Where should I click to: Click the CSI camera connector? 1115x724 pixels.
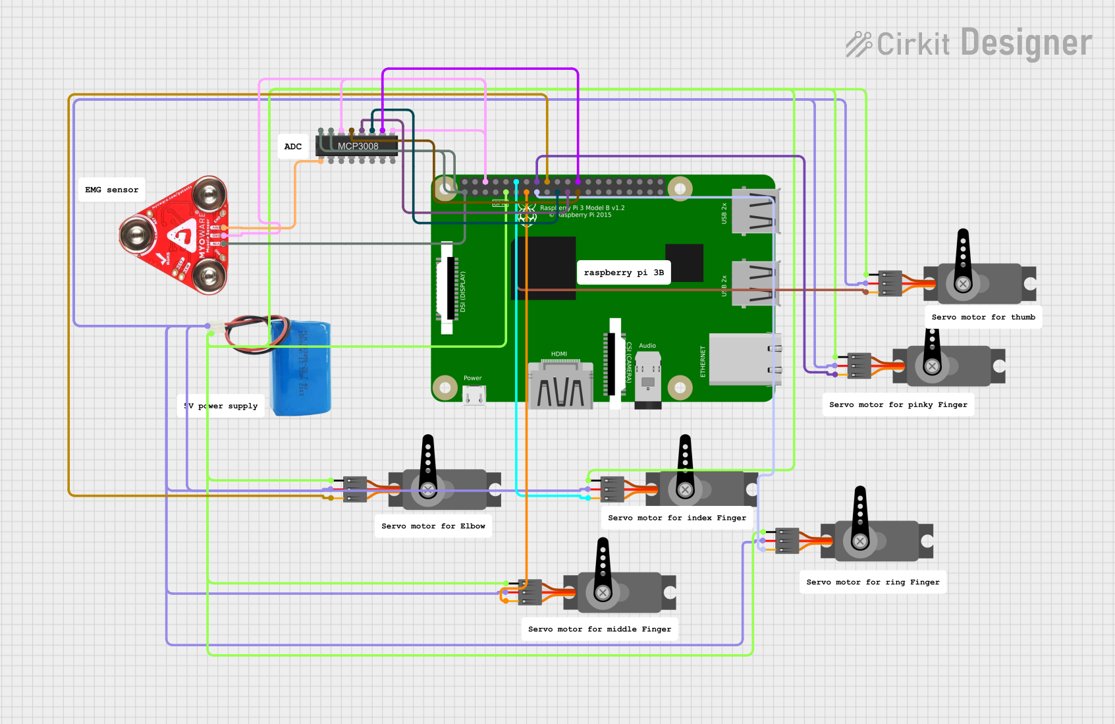tap(615, 364)
